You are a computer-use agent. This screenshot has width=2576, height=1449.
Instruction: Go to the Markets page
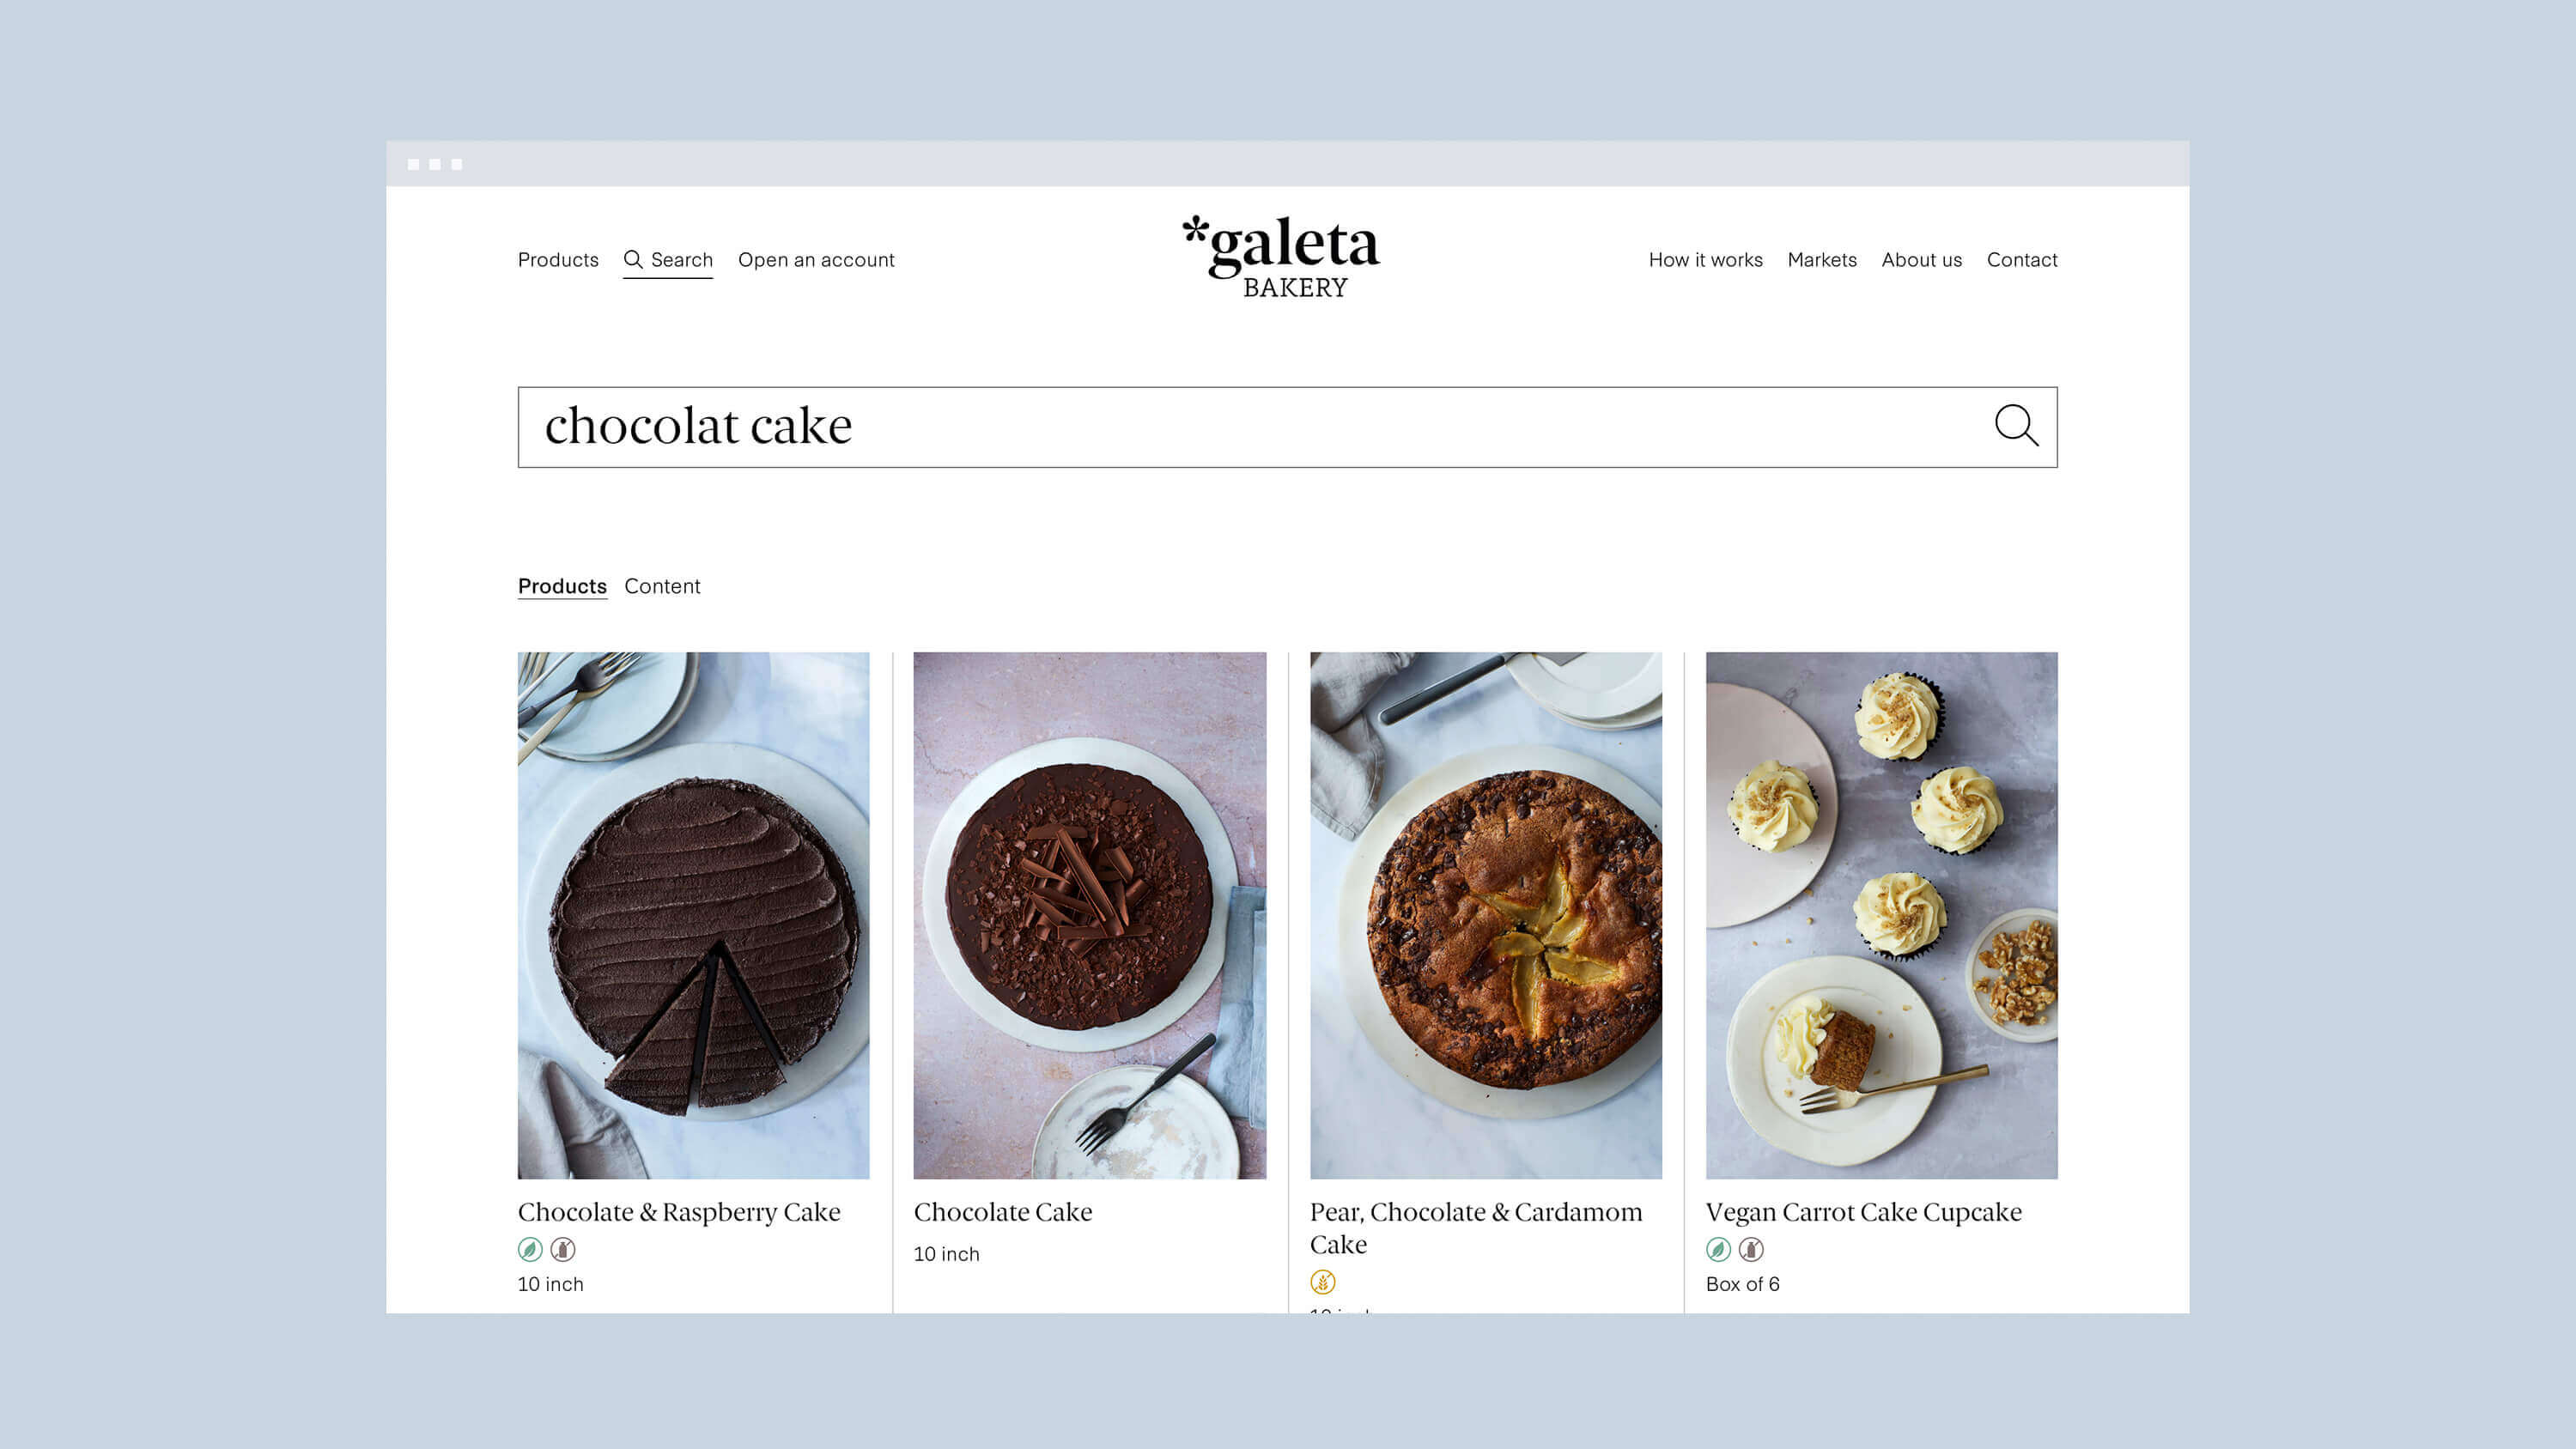(x=1822, y=259)
